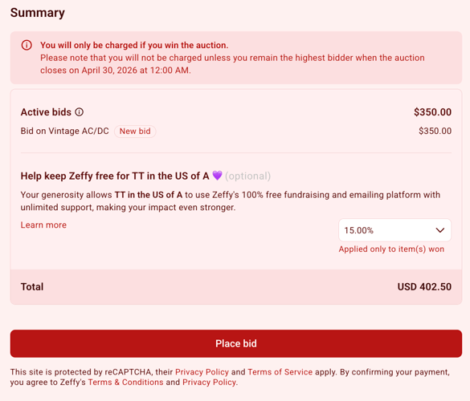
Task: Click the Place bid button
Action: point(236,343)
